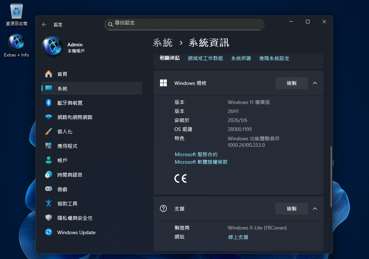
Task: Select the Extras + Info desktop icon
Action: pos(17,46)
